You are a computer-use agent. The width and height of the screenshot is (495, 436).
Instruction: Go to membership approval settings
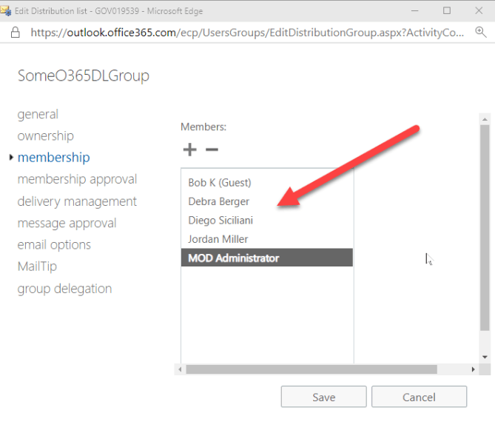pyautogui.click(x=77, y=179)
